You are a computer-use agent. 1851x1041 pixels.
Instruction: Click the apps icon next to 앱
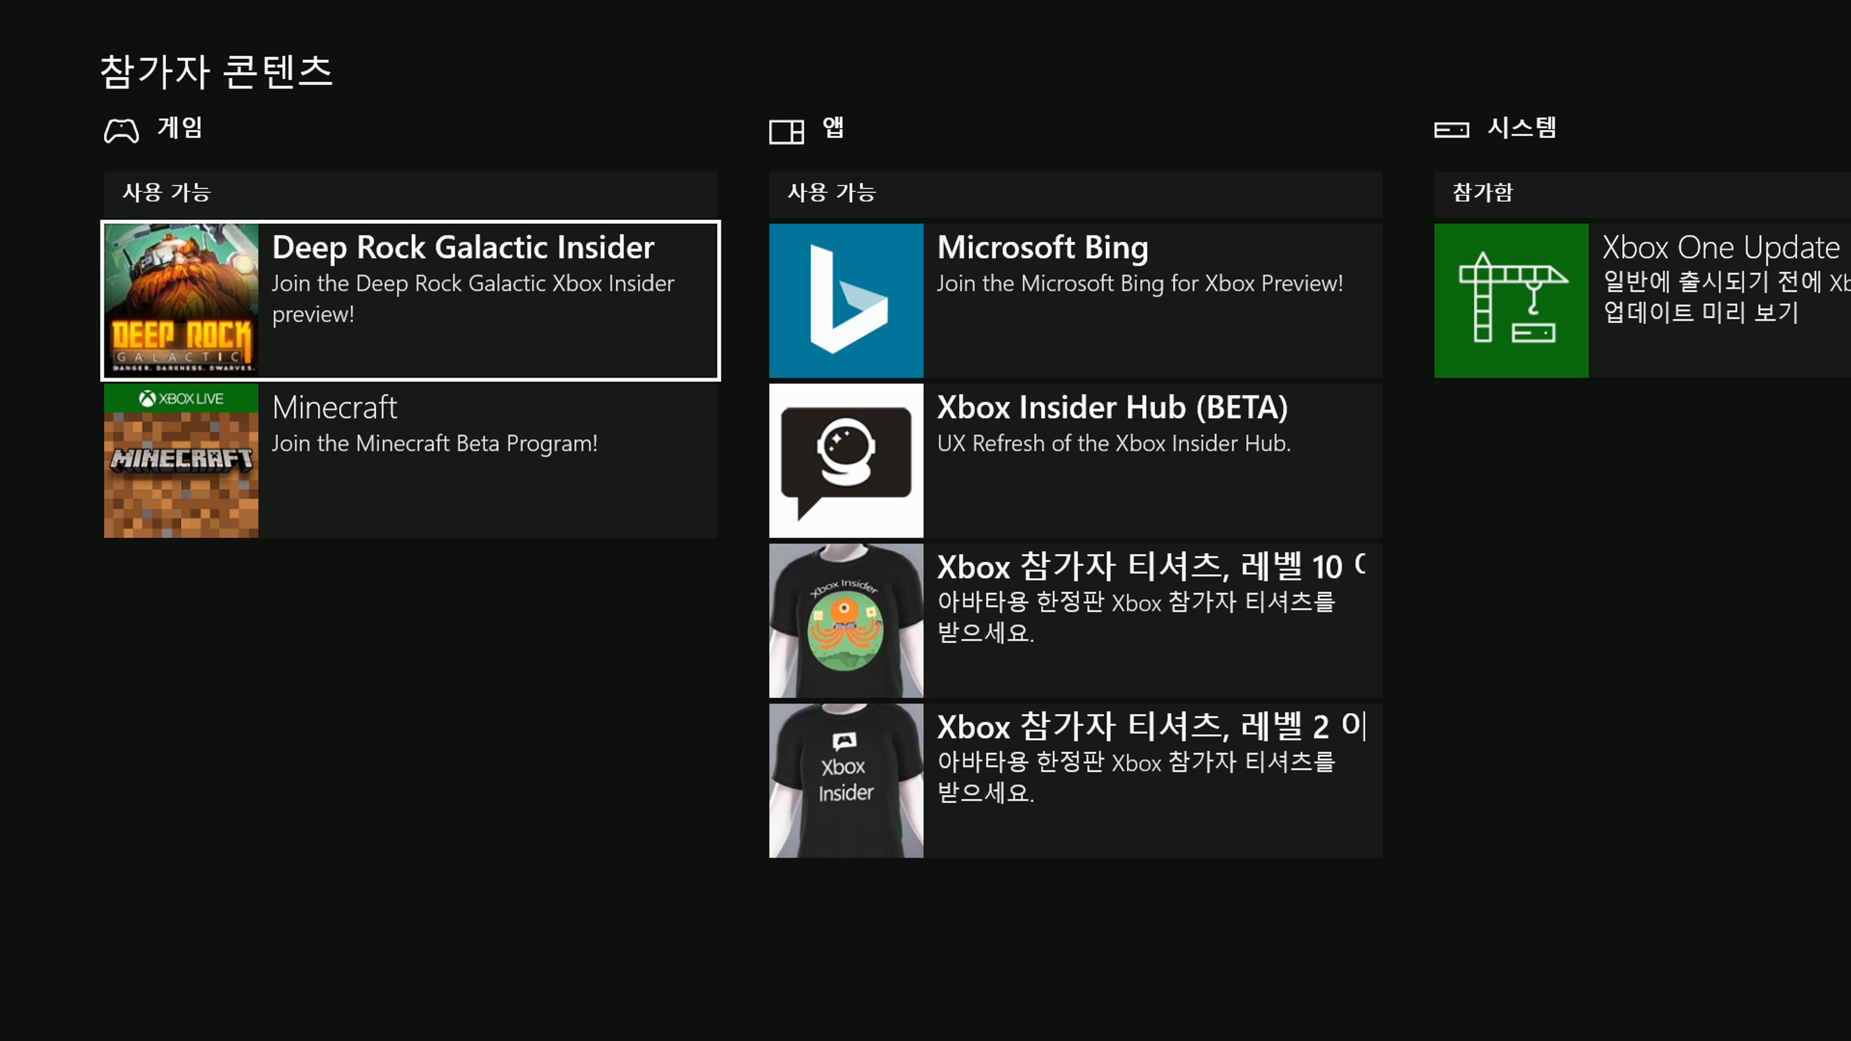[787, 132]
